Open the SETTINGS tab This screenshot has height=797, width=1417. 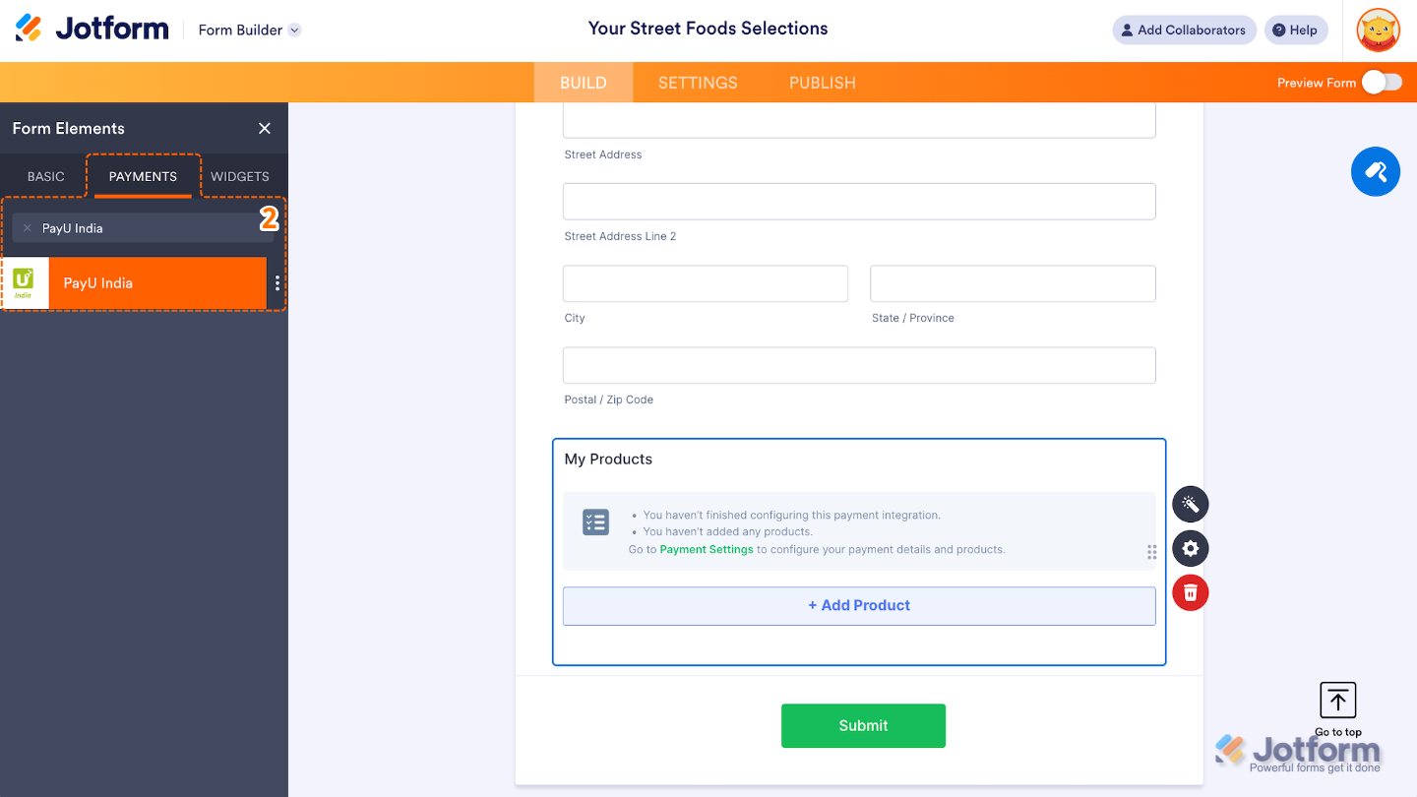[697, 83]
